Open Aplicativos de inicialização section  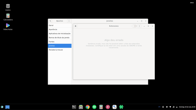point(60,33)
